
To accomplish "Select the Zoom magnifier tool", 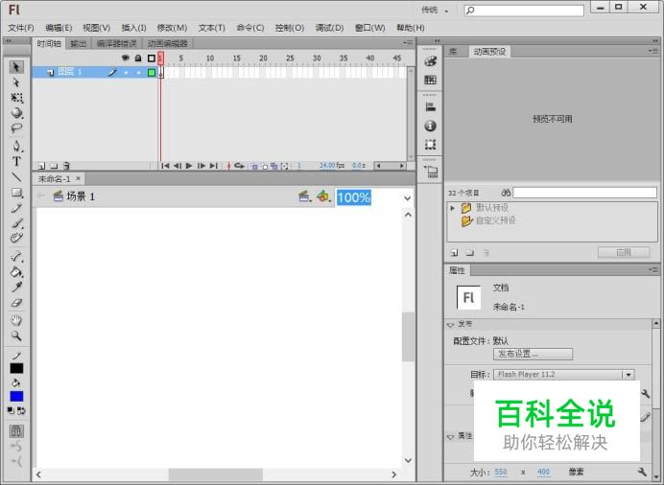I will (x=16, y=335).
